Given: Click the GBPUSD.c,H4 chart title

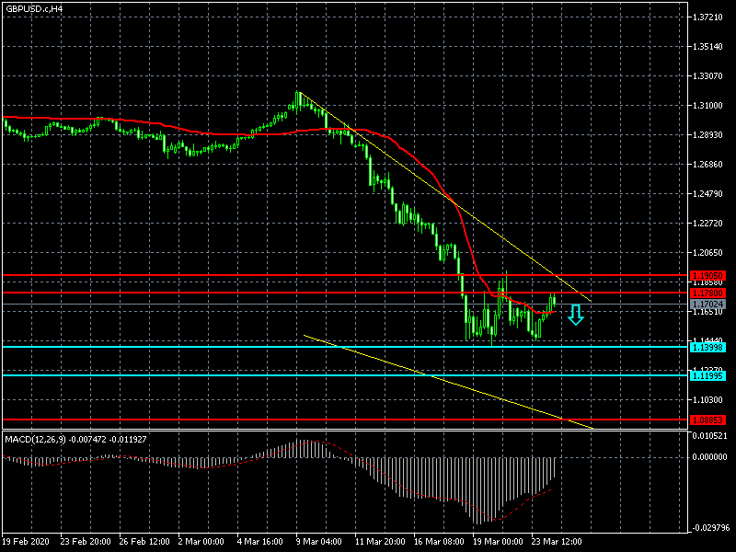Looking at the screenshot, I should pos(35,8).
